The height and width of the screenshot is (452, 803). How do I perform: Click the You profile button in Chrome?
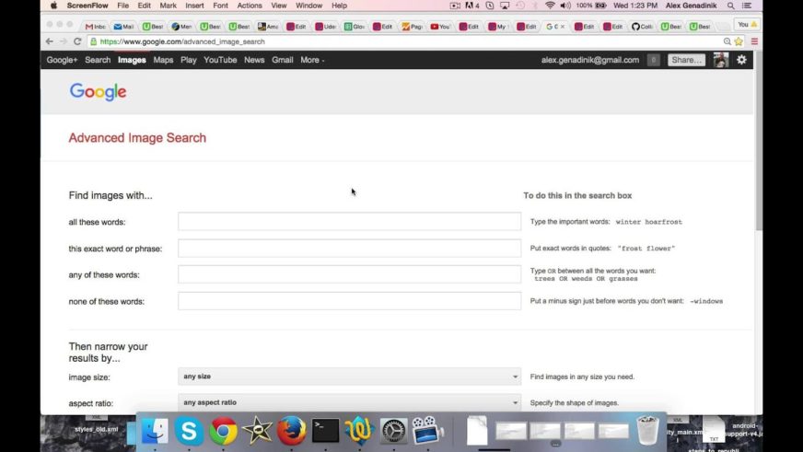coord(747,25)
